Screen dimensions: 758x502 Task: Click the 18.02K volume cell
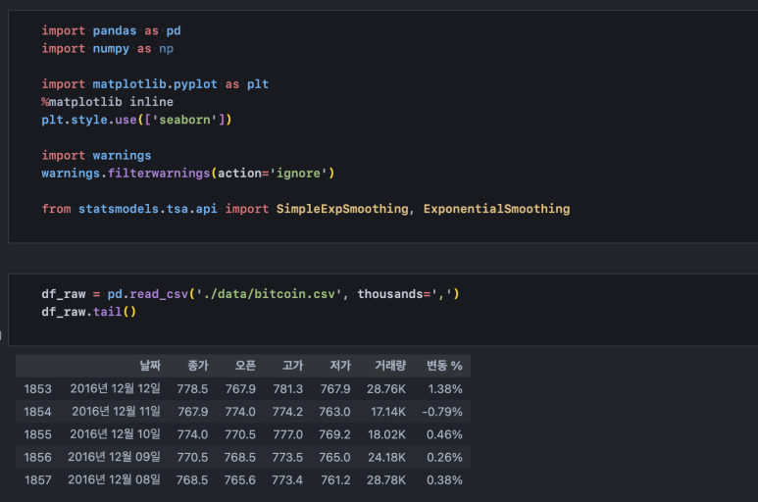point(386,434)
